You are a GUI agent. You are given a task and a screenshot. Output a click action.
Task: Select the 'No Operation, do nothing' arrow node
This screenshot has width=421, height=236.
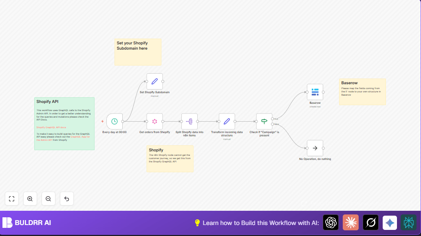tap(315, 148)
